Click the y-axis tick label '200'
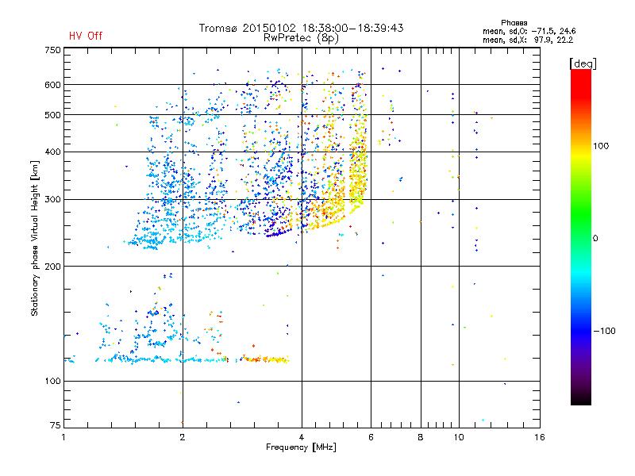The width and height of the screenshot is (635, 476). click(52, 267)
